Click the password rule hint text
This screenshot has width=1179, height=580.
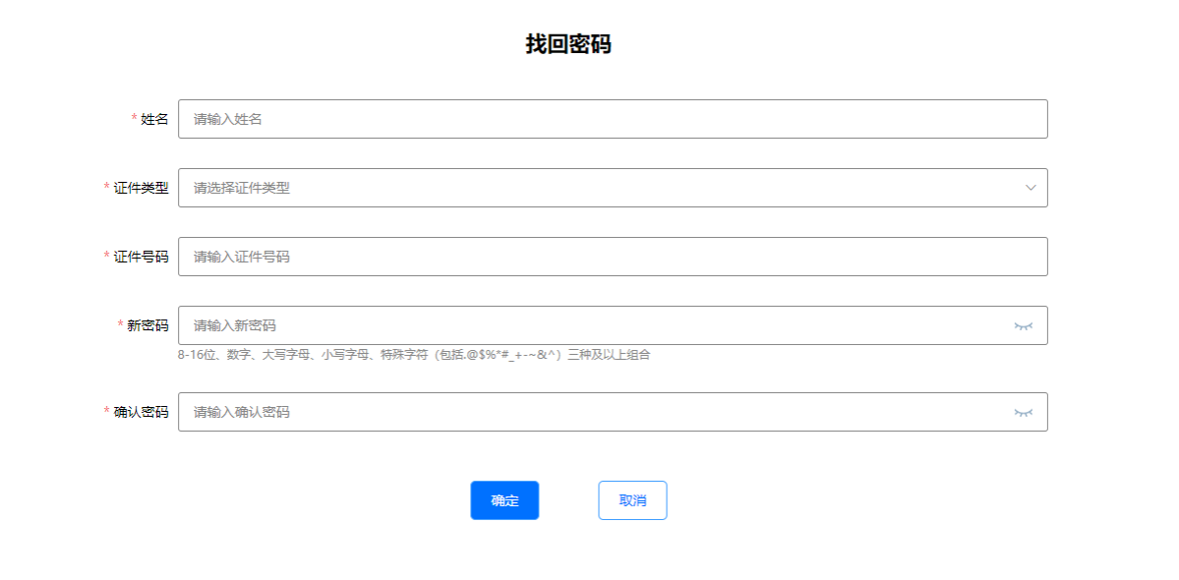[x=413, y=355]
